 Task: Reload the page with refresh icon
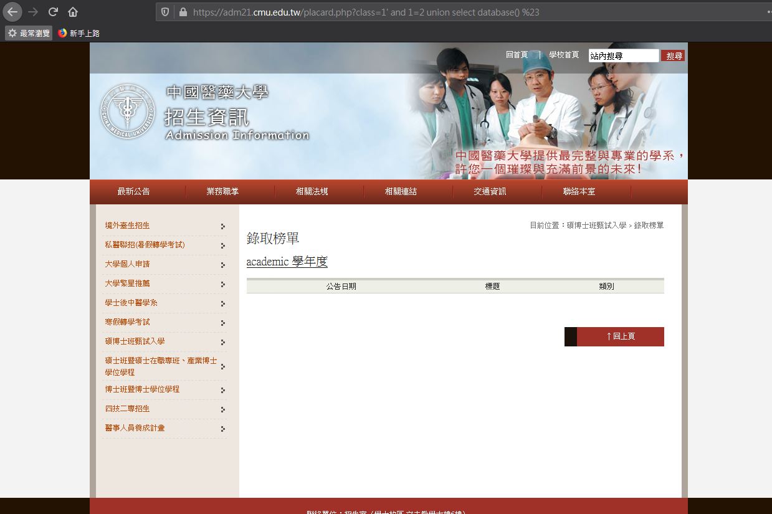click(x=54, y=12)
